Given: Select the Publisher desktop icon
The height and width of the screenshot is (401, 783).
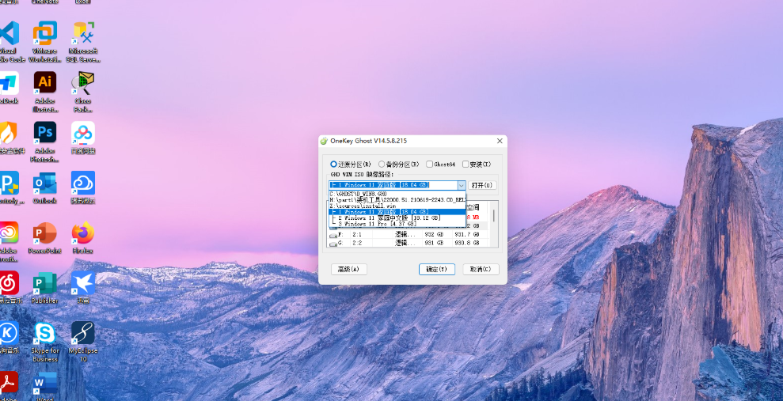Looking at the screenshot, I should 45,287.
